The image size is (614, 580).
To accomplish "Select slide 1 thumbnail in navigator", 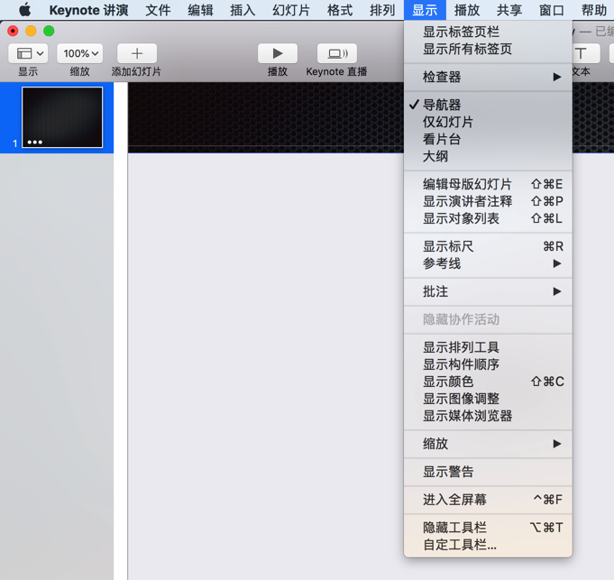I will 62,117.
